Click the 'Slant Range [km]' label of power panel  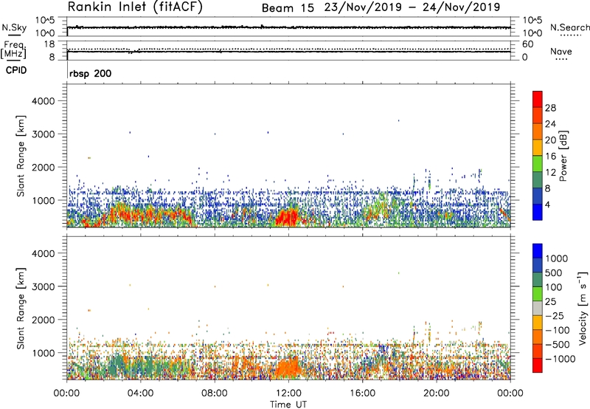[21, 156]
